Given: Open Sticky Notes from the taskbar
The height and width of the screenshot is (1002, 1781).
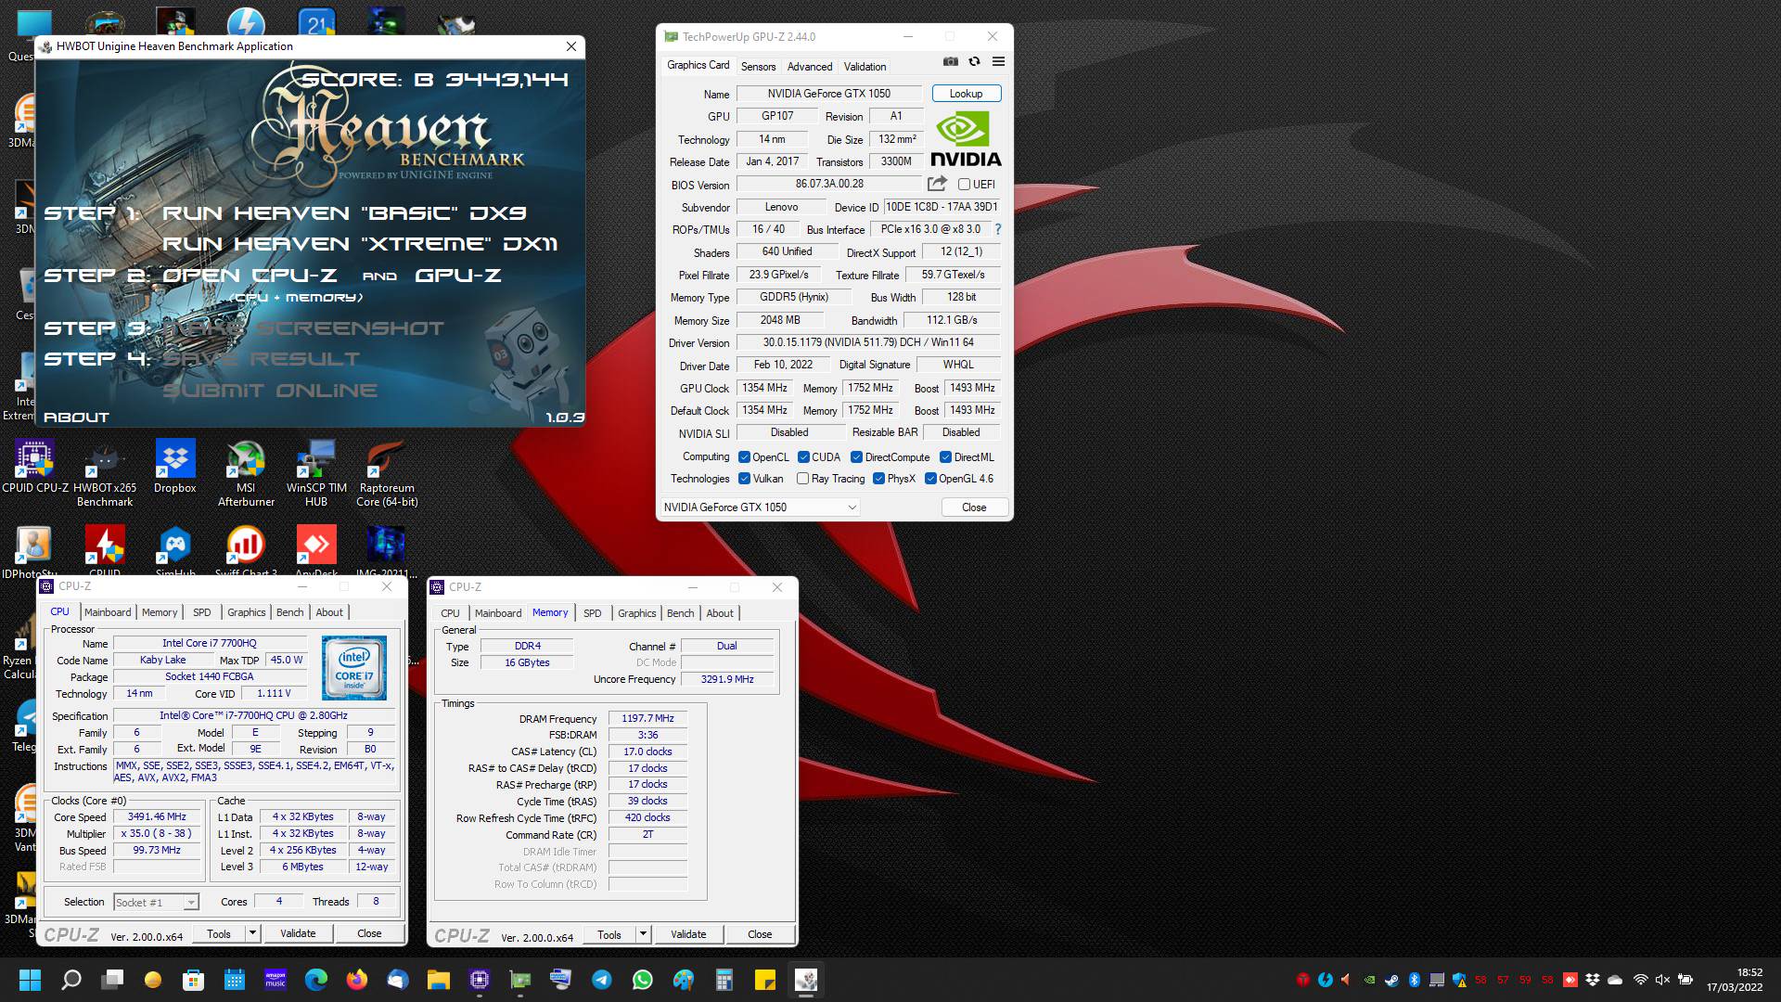Looking at the screenshot, I should pyautogui.click(x=765, y=980).
